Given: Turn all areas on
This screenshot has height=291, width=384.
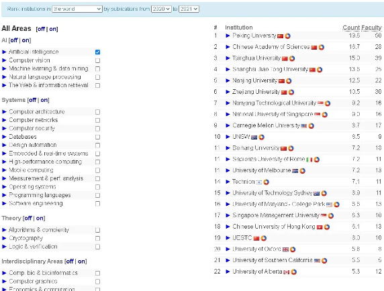Looking at the screenshot, I should point(52,29).
